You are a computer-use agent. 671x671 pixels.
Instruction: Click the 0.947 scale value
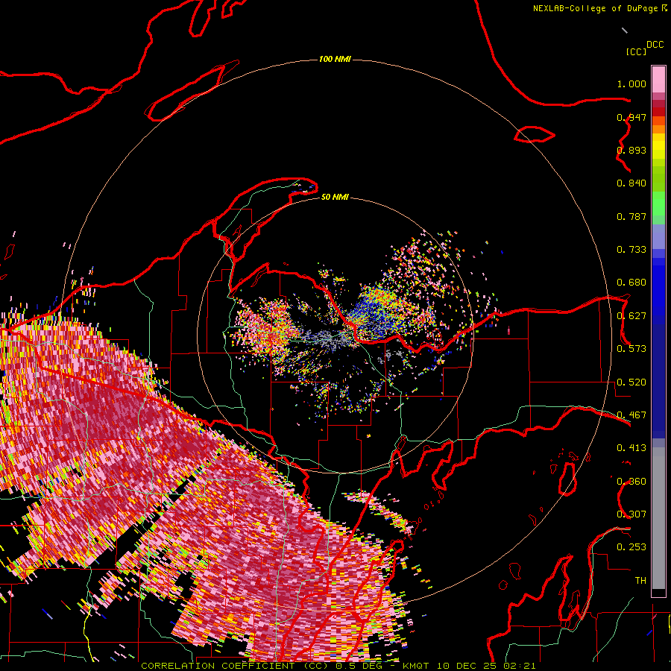[631, 117]
